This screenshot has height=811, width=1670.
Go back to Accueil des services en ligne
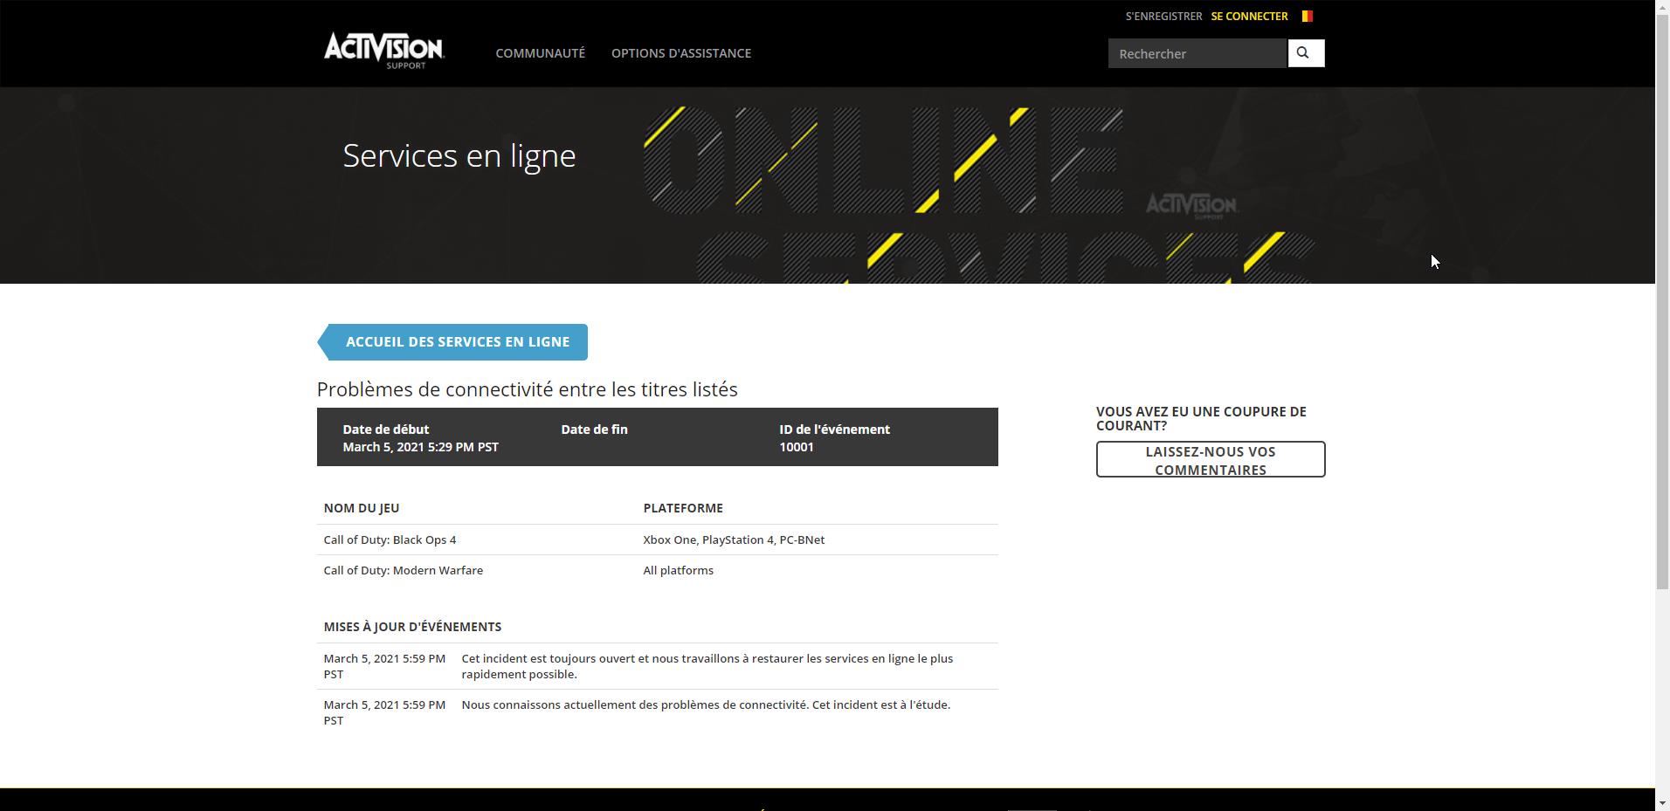pos(456,342)
